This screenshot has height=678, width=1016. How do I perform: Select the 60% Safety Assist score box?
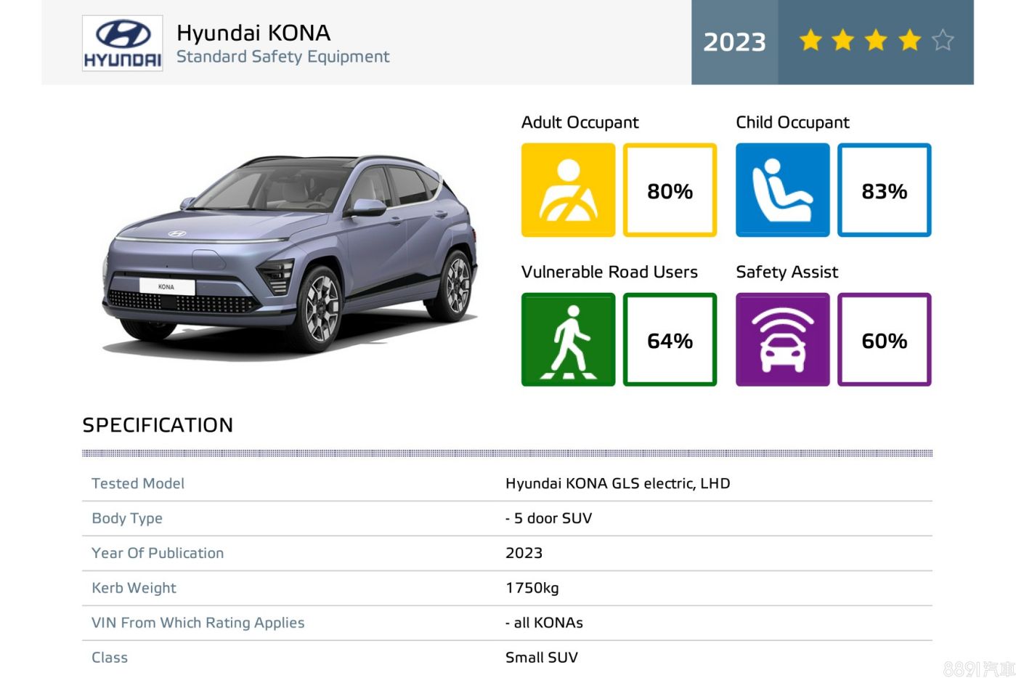[x=884, y=339]
